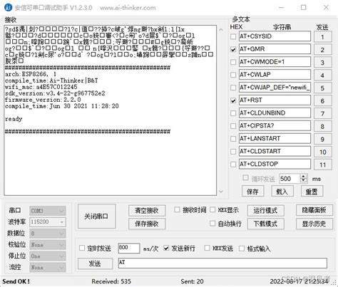Viewport: 338px width, 287px height.
Task: Click the 保存接收 save receive button
Action: [147, 224]
